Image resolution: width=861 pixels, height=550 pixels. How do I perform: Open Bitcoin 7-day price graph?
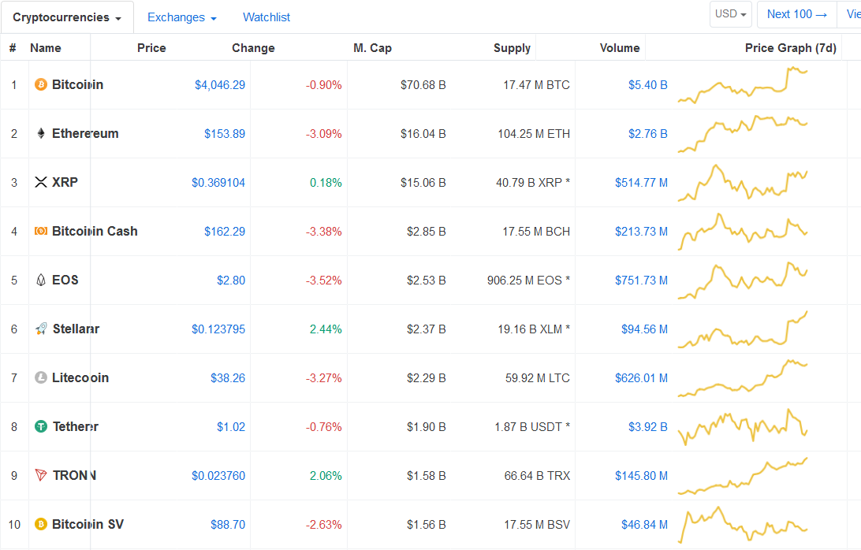[x=743, y=85]
